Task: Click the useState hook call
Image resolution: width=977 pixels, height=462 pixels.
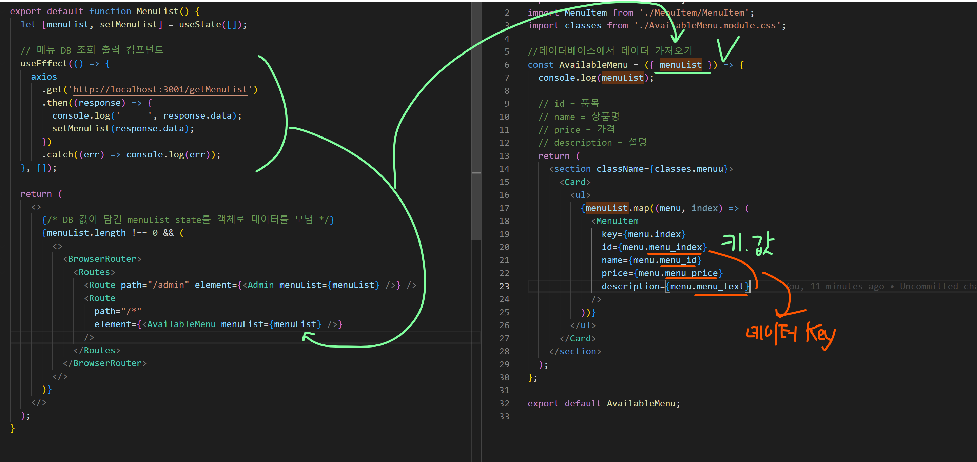Action: click(x=200, y=25)
